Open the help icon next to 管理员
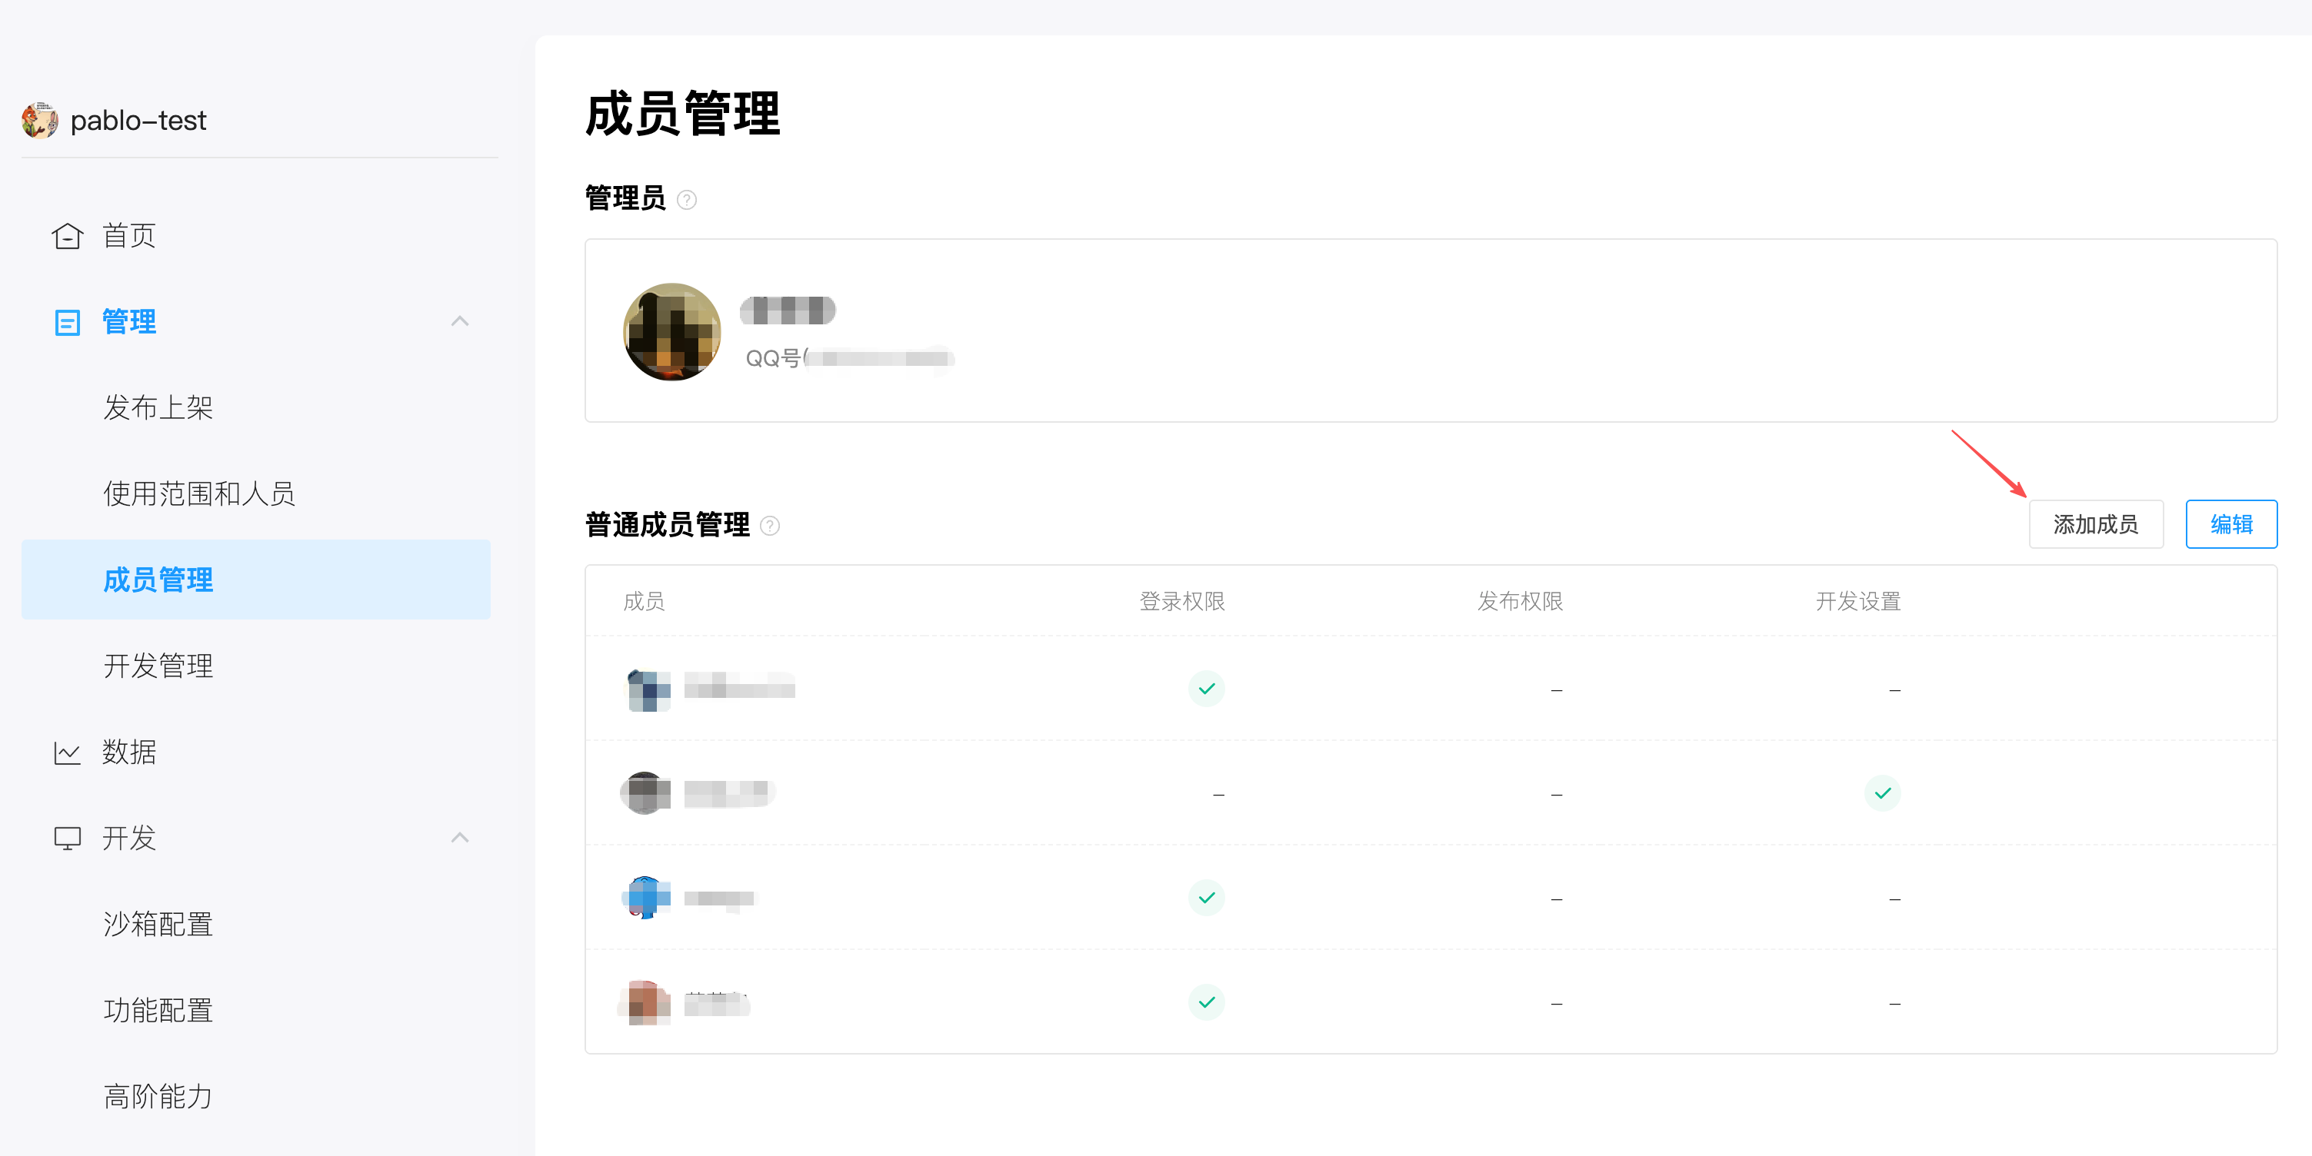Viewport: 2312px width, 1156px height. [688, 200]
